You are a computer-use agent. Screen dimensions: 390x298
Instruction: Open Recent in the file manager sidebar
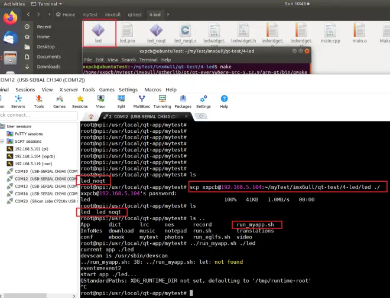(44, 27)
